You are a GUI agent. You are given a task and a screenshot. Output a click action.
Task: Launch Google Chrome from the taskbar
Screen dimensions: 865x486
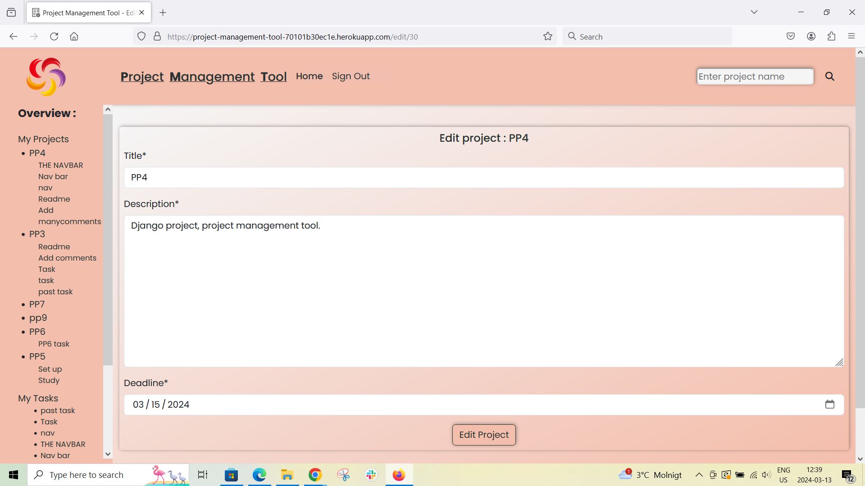coord(314,474)
